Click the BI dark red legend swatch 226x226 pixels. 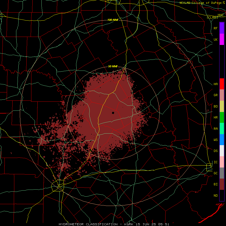tap(222, 184)
